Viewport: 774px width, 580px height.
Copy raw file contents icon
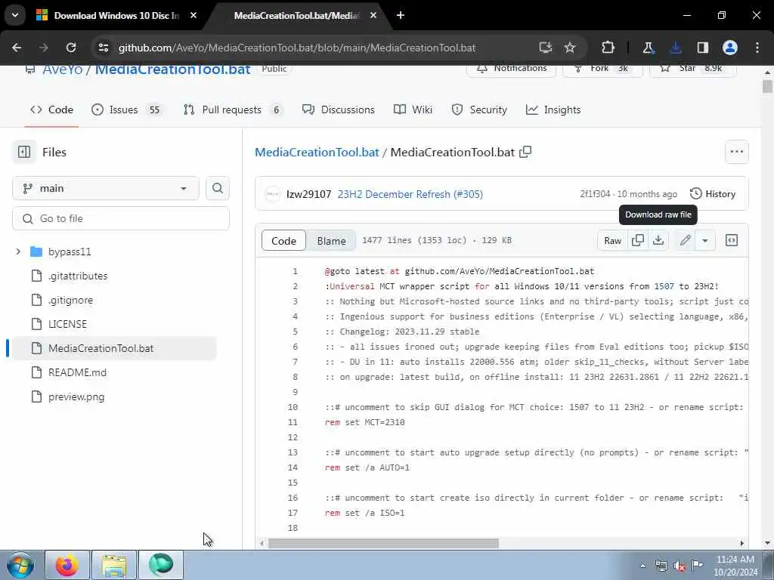tap(638, 241)
